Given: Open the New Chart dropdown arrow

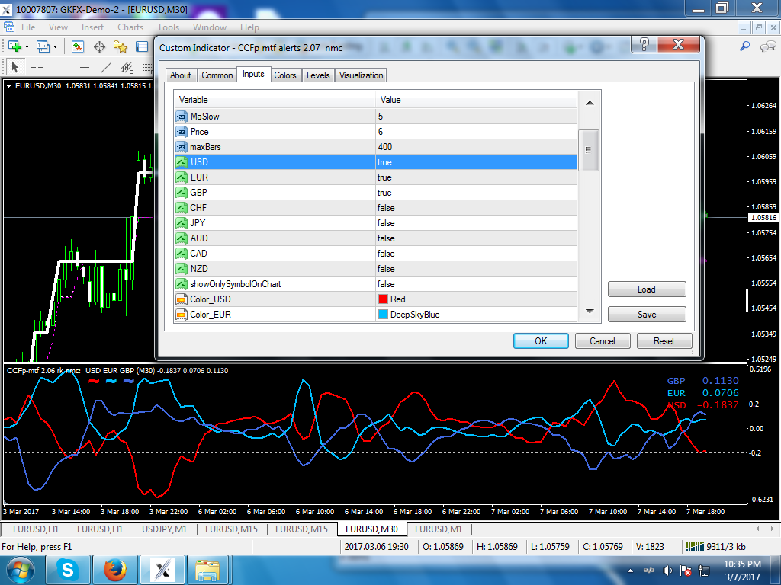Looking at the screenshot, I should pos(27,46).
